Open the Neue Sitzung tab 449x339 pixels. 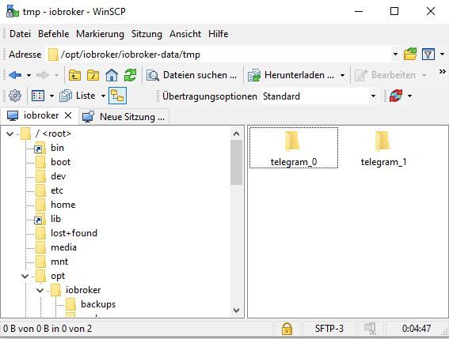124,117
